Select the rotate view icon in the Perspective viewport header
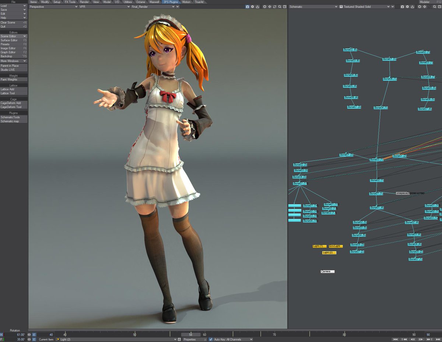The height and width of the screenshot is (342, 442). [x=274, y=7]
